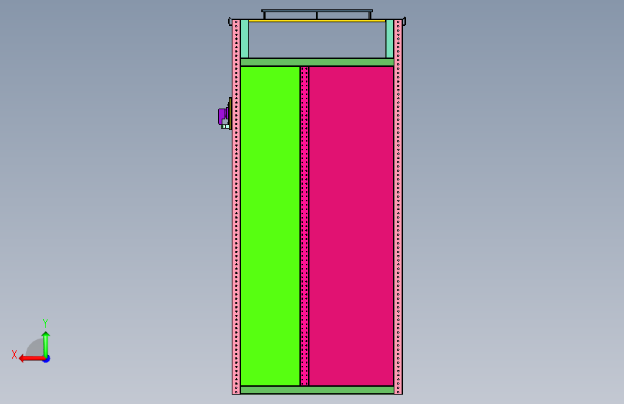Select the bright green door panel

coord(270,226)
